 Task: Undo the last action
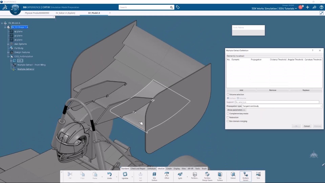coord(109,174)
